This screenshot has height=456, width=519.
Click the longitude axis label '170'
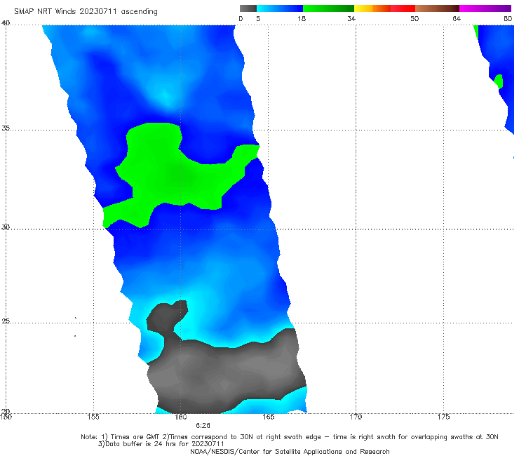(x=356, y=417)
